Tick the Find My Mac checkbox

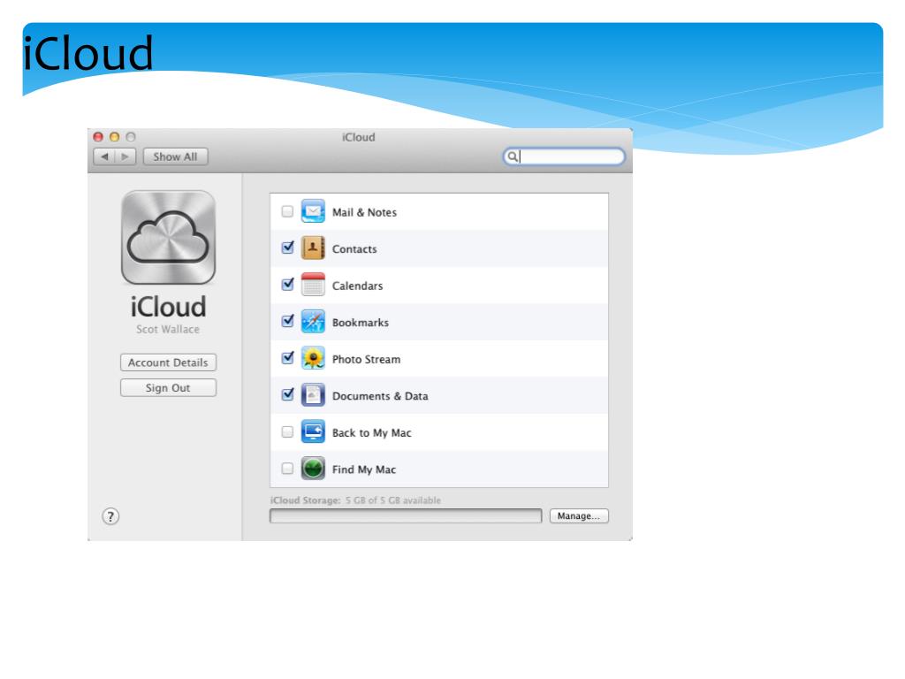click(287, 469)
